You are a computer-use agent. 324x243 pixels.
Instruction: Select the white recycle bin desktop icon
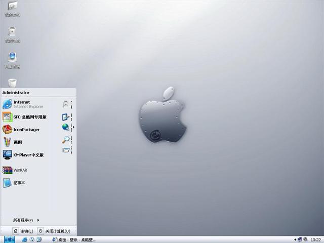click(12, 83)
